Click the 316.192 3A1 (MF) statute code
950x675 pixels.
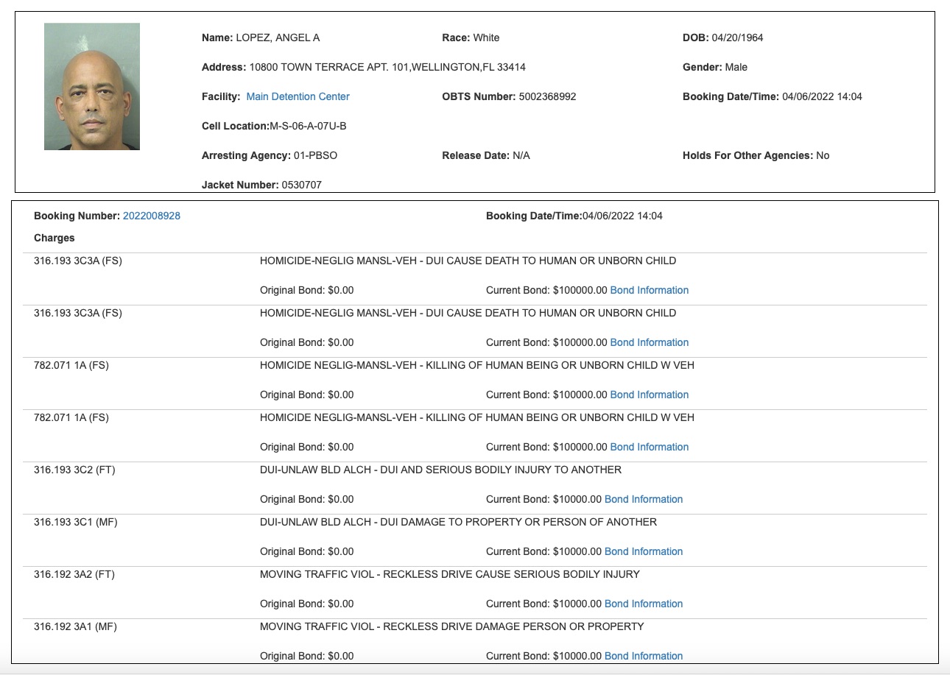75,626
